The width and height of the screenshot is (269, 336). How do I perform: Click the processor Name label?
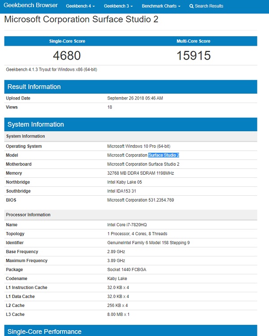(x=12, y=225)
